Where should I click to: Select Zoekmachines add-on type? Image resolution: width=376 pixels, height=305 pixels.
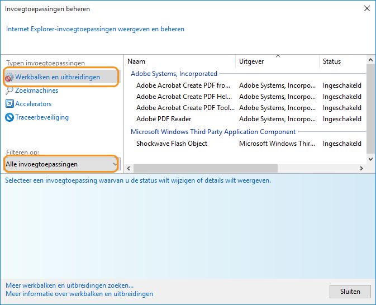36,90
